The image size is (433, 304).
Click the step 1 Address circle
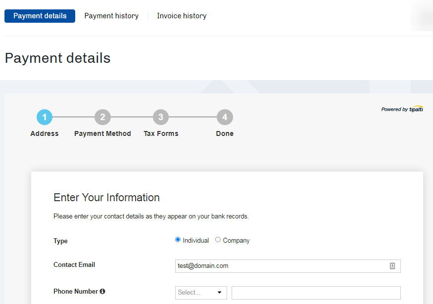click(45, 117)
